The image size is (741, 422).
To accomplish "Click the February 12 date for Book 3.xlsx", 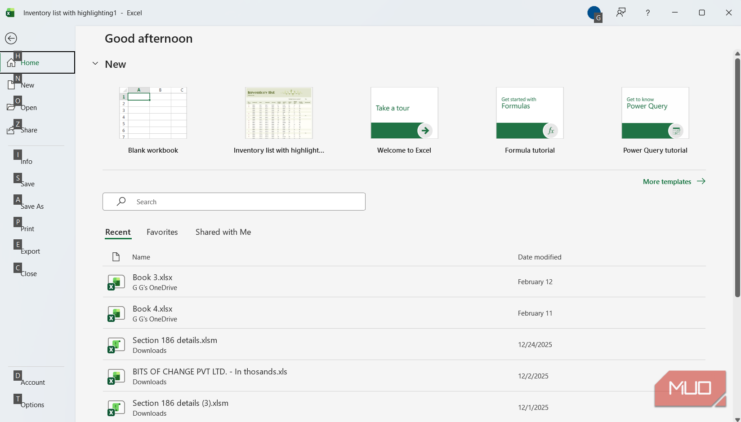I will [x=535, y=282].
